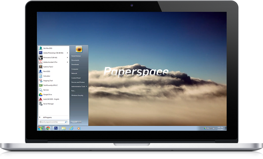Open Daniel Kobran user folder
The image size is (263, 159).
(76, 56)
